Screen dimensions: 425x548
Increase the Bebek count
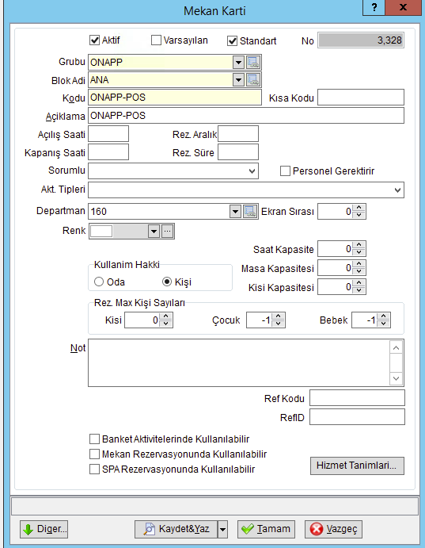[384, 316]
